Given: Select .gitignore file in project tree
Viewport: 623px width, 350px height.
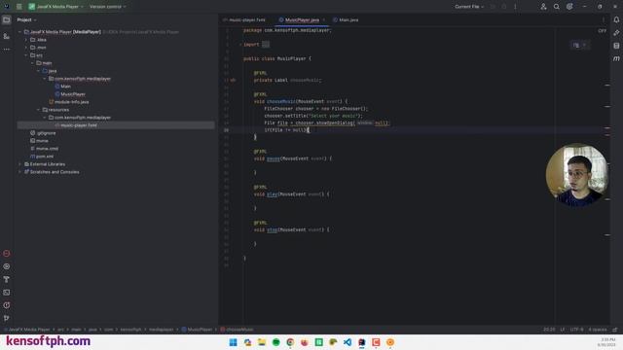Looking at the screenshot, I should [x=46, y=133].
